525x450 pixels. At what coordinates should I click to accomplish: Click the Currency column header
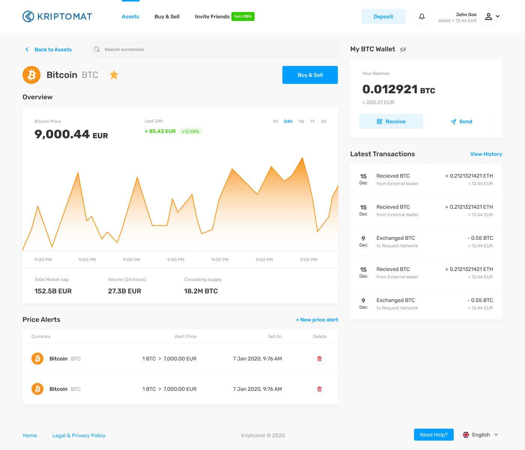point(41,336)
